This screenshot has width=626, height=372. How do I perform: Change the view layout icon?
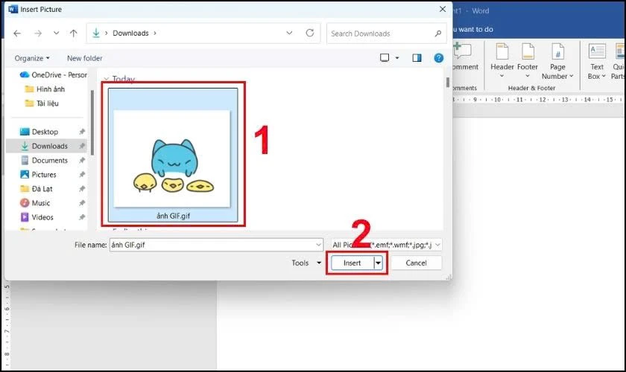click(385, 58)
